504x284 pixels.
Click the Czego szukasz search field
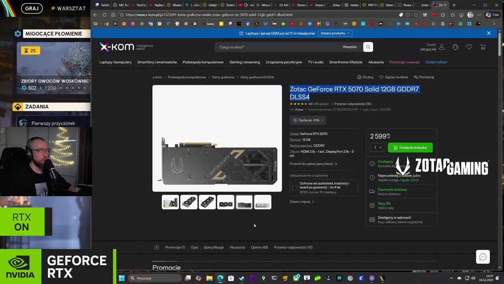click(x=276, y=47)
